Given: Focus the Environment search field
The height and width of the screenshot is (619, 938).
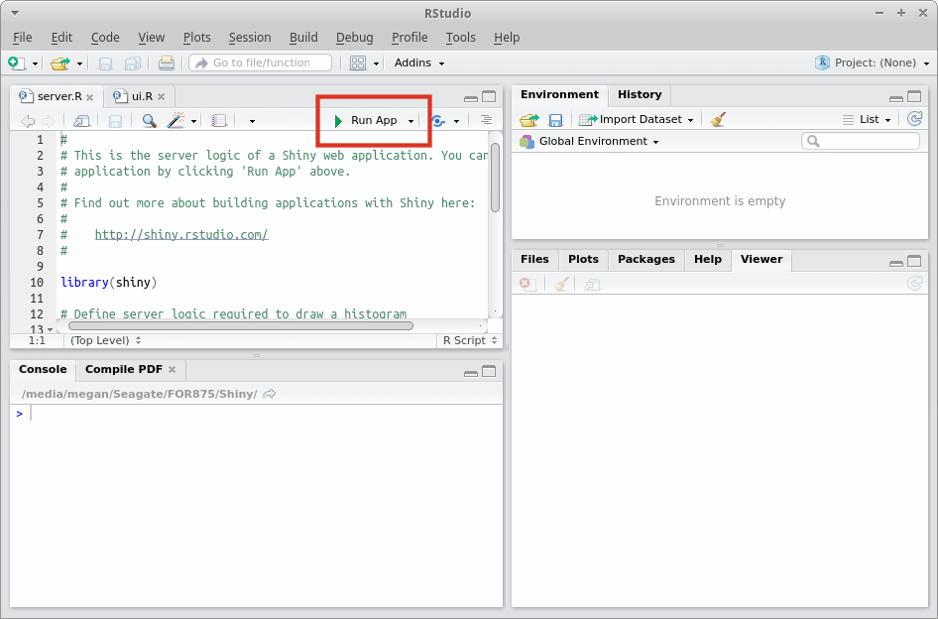Looking at the screenshot, I should coord(861,141).
